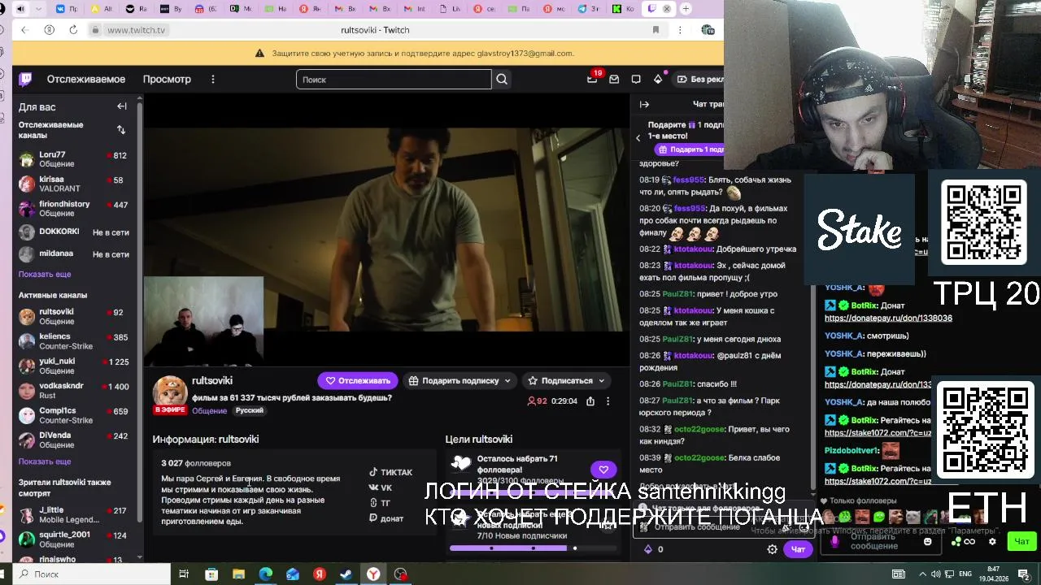The height and width of the screenshot is (585, 1041).
Task: Open the VK social link
Action: pyautogui.click(x=380, y=487)
